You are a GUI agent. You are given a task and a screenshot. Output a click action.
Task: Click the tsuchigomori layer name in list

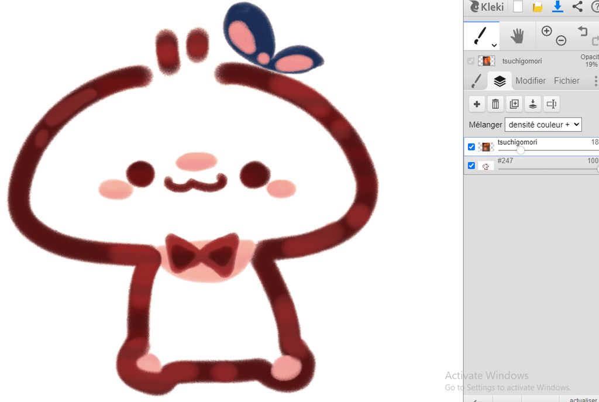(x=517, y=142)
